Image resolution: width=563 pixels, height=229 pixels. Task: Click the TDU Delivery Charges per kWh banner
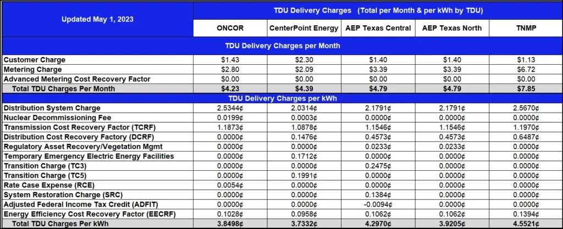281,98
